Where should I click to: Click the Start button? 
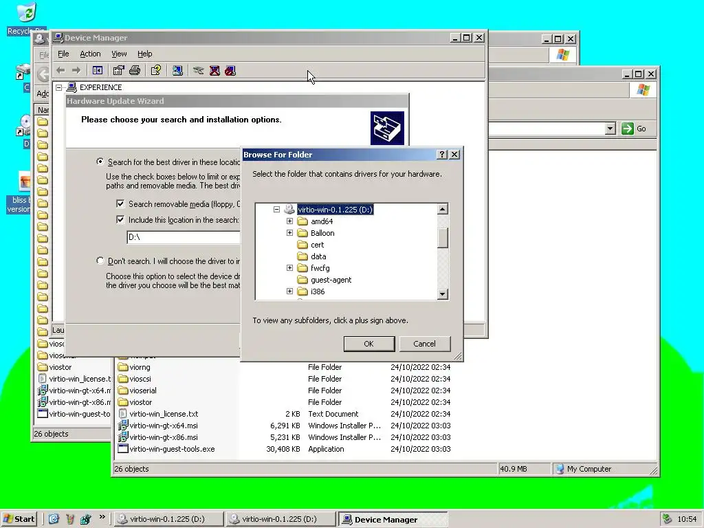coord(19,519)
